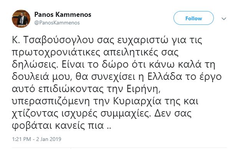The height and width of the screenshot is (149, 238).
Task: Expand the tweet options chevron menu
Action: click(224, 19)
